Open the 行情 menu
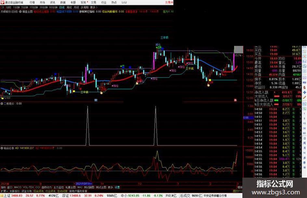The width and height of the screenshot is (307, 198). tap(32, 2)
